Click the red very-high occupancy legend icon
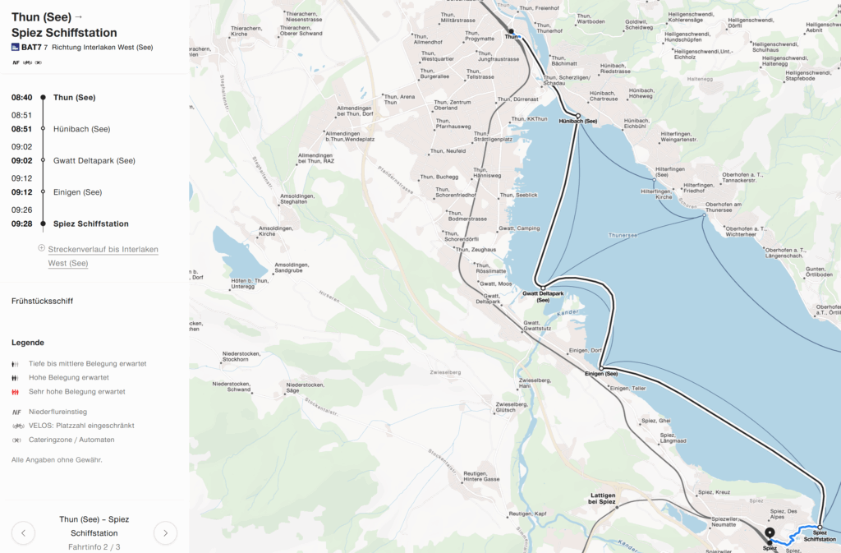 [15, 392]
